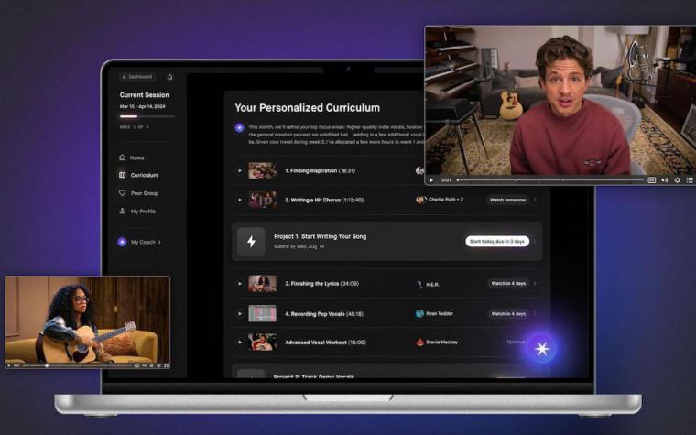Play lesson 1 Finding Inspiration
696x435 pixels.
pyautogui.click(x=240, y=170)
